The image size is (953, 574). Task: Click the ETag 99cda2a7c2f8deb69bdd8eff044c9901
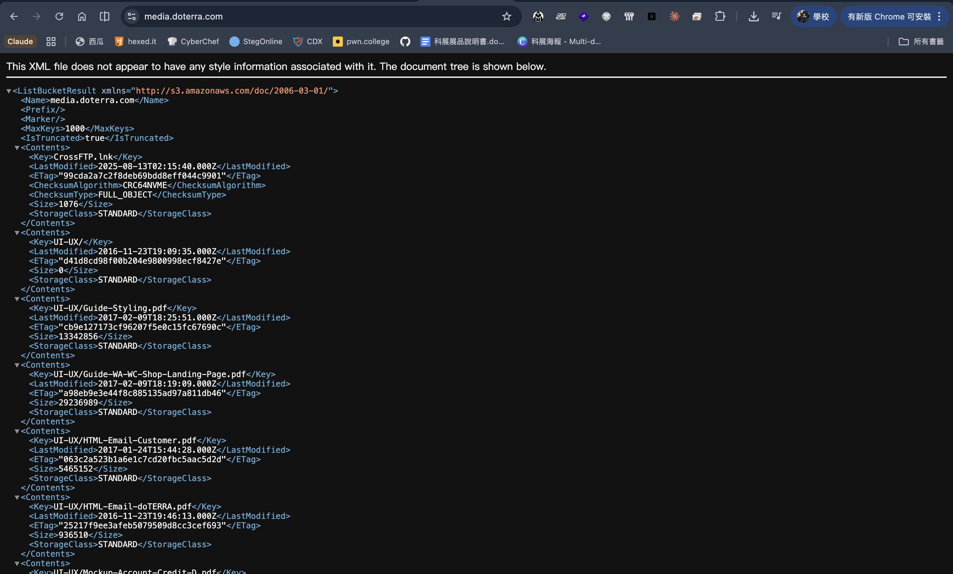(142, 176)
